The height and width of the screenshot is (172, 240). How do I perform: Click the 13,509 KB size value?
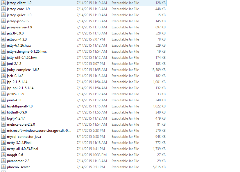(x=158, y=70)
